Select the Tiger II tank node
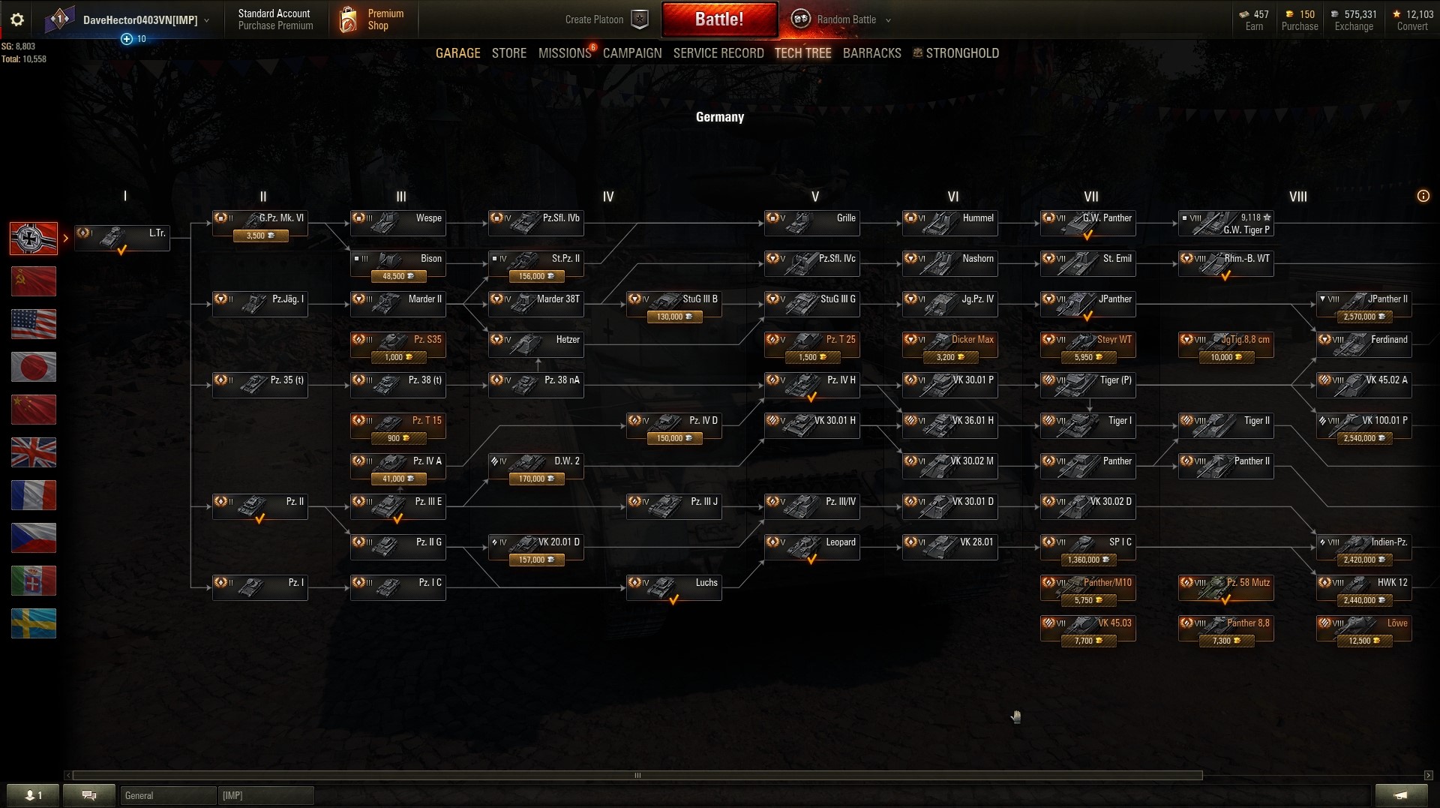 1225,425
